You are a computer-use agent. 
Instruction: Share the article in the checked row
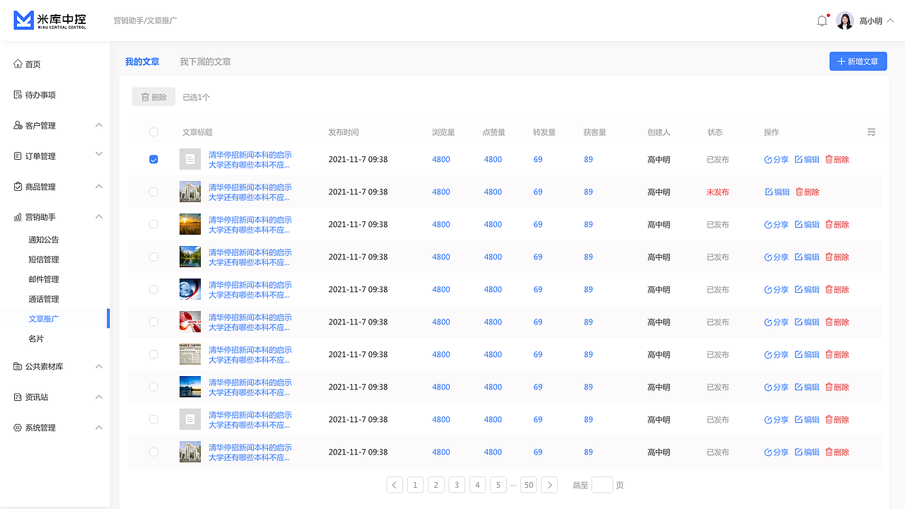point(776,160)
